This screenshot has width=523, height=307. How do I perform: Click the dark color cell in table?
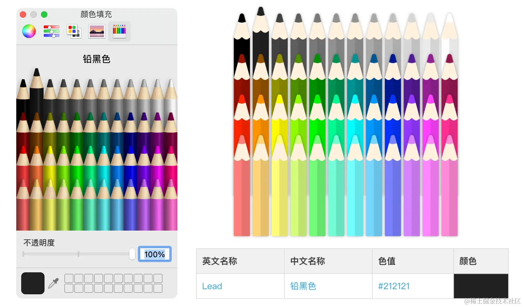click(481, 286)
